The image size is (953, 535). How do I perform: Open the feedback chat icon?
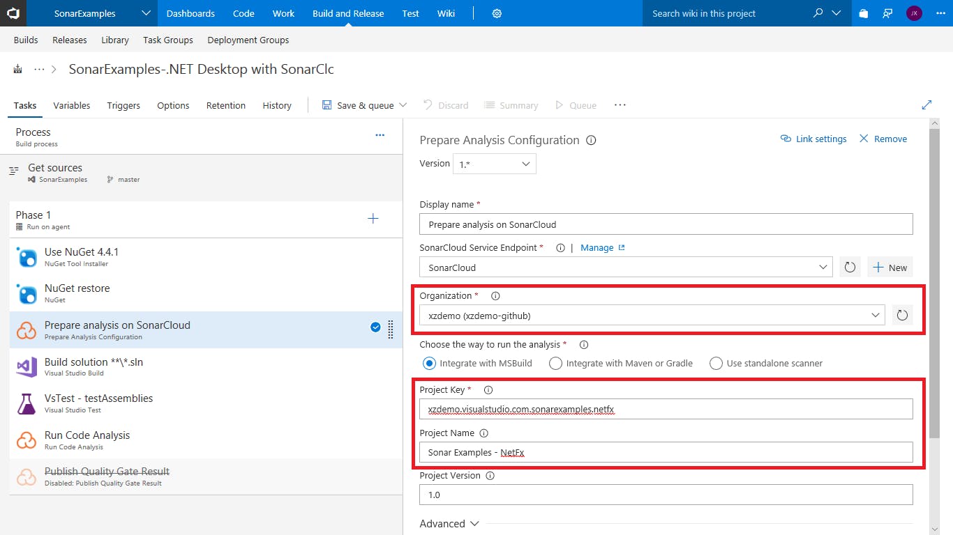887,13
